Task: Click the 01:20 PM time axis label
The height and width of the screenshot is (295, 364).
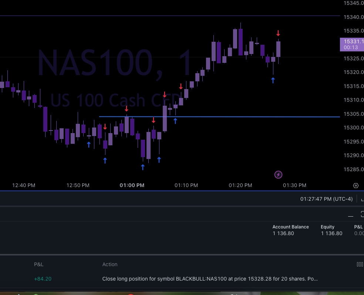Action: point(240,185)
